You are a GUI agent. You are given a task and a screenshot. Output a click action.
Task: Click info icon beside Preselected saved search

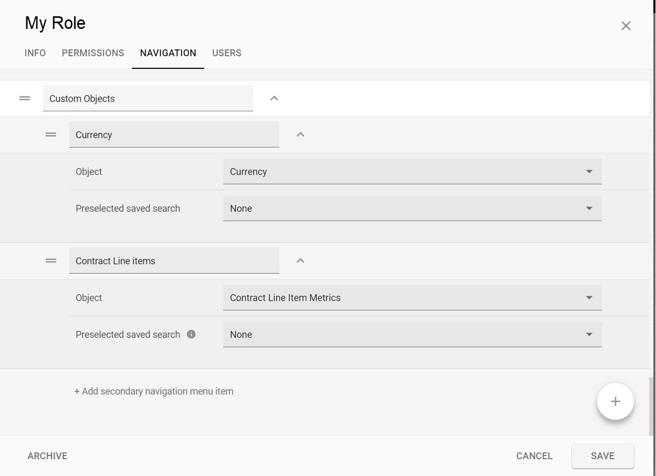click(x=191, y=334)
